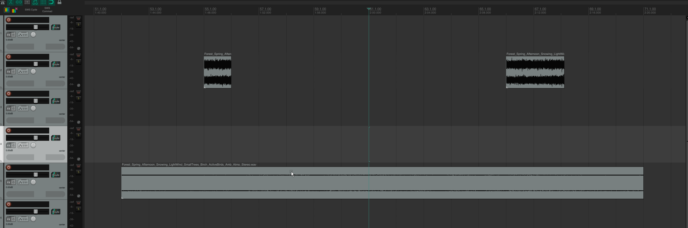Toggle the metronome icon in the toolbar
Image resolution: width=688 pixels, height=228 pixels.
point(3,2)
